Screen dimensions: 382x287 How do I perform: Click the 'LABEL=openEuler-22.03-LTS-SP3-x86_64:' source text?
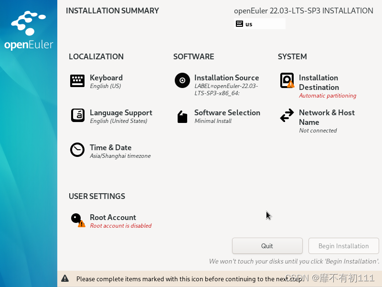[226, 89]
